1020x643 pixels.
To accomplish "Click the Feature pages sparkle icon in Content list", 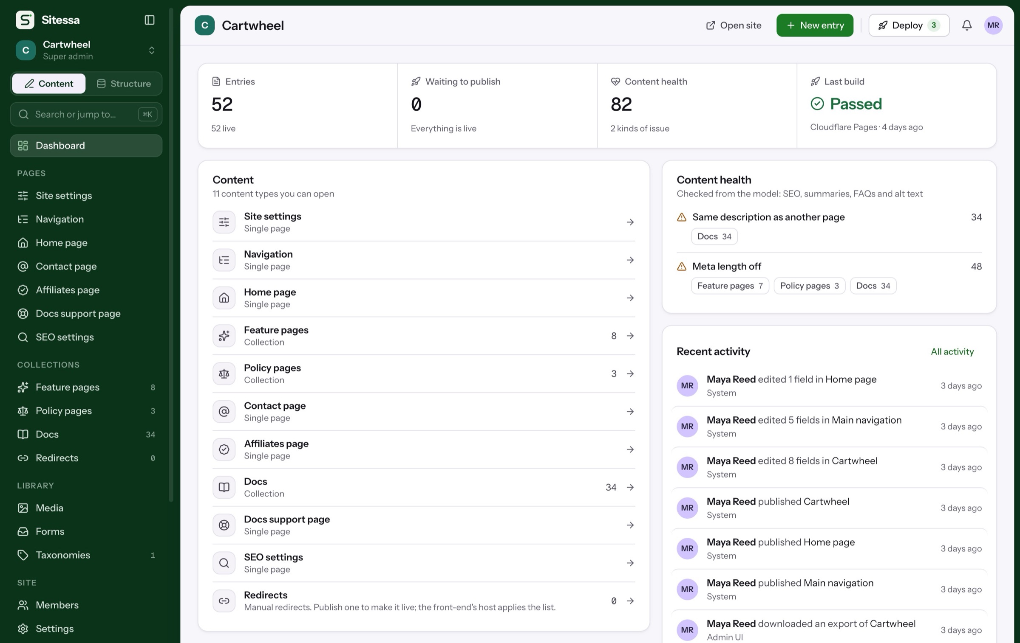I will point(224,336).
